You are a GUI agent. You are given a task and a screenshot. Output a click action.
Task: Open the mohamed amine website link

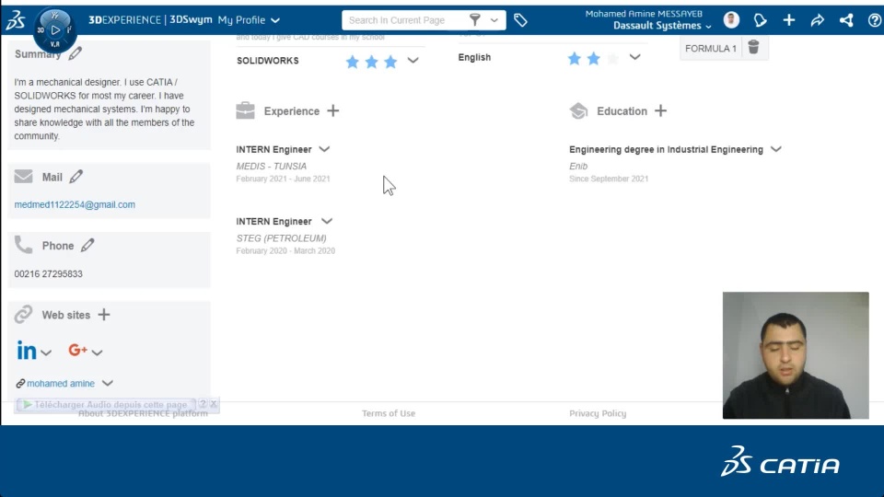(x=61, y=383)
